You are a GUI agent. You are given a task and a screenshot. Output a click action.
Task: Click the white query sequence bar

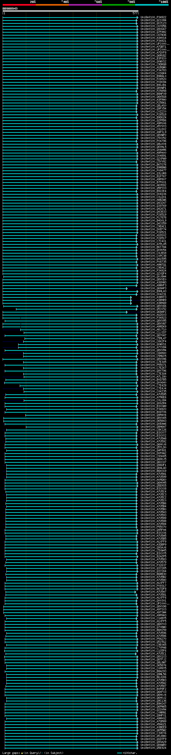click(71, 11)
